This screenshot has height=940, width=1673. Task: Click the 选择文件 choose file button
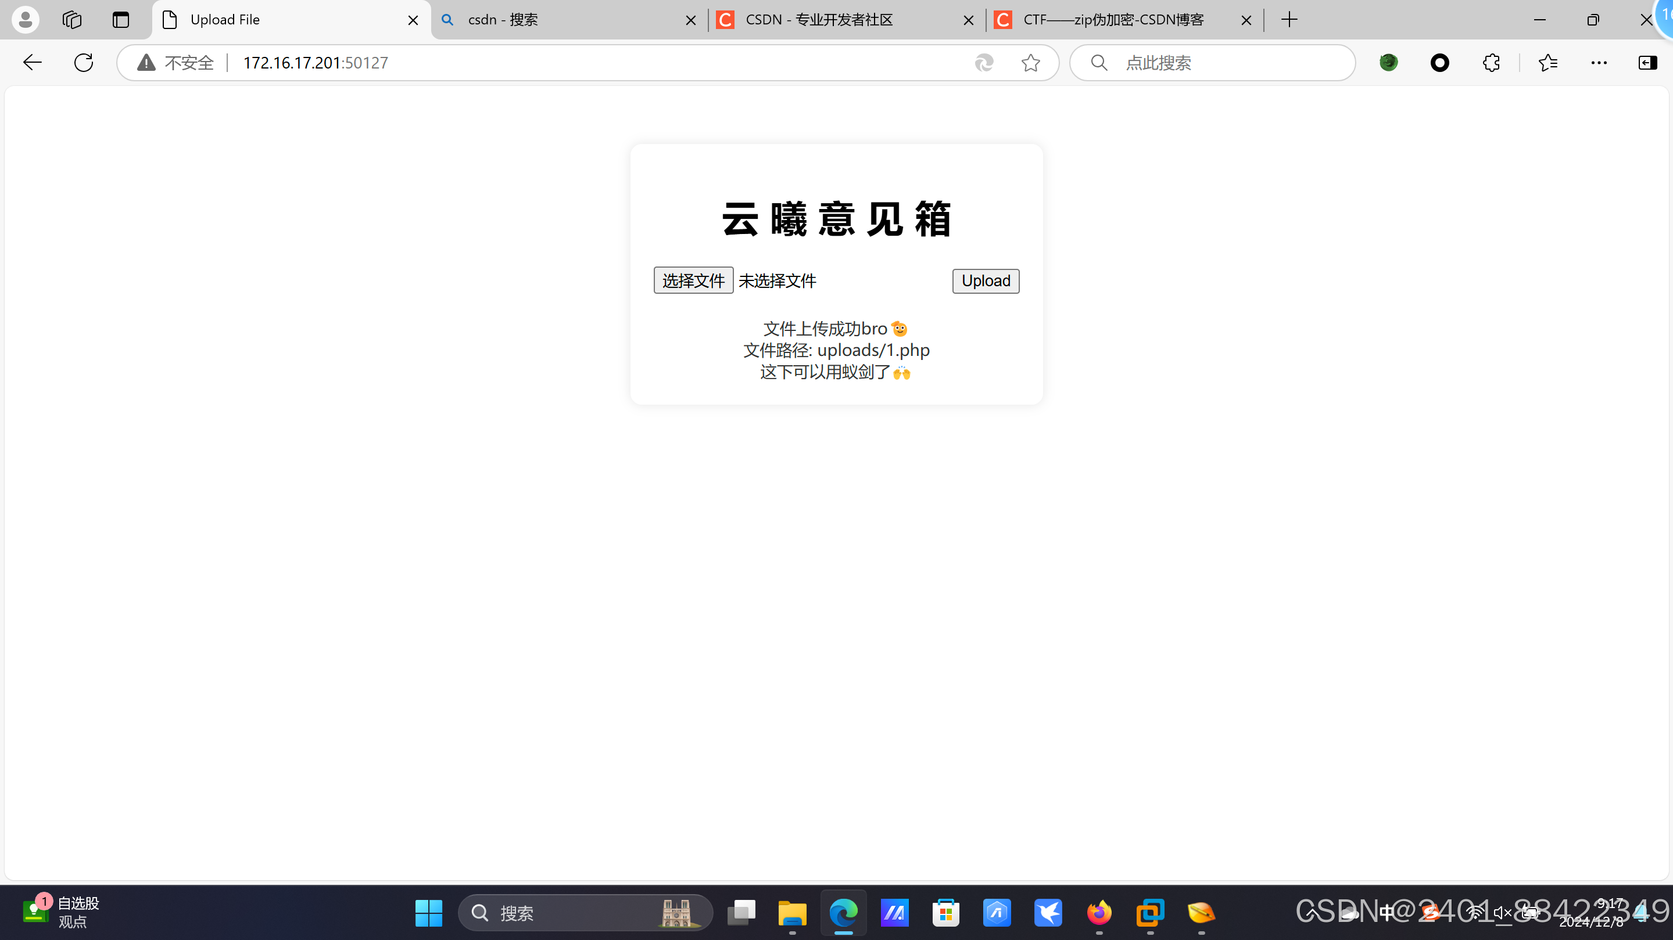[693, 280]
